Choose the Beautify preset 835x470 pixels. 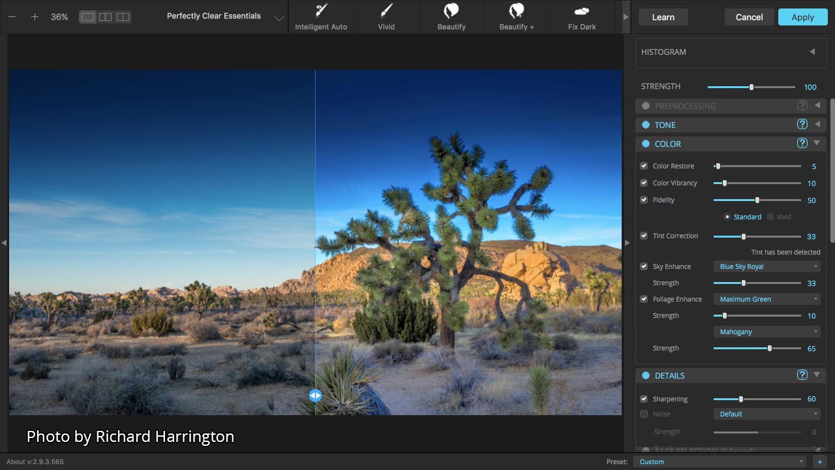tap(451, 17)
